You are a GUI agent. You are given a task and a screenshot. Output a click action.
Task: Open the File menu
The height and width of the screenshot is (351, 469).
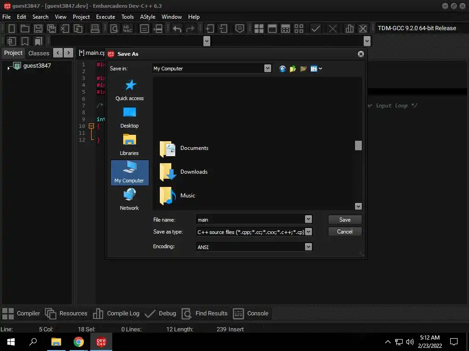click(6, 17)
